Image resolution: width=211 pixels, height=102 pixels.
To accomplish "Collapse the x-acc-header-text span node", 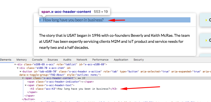I will (x=25, y=85).
